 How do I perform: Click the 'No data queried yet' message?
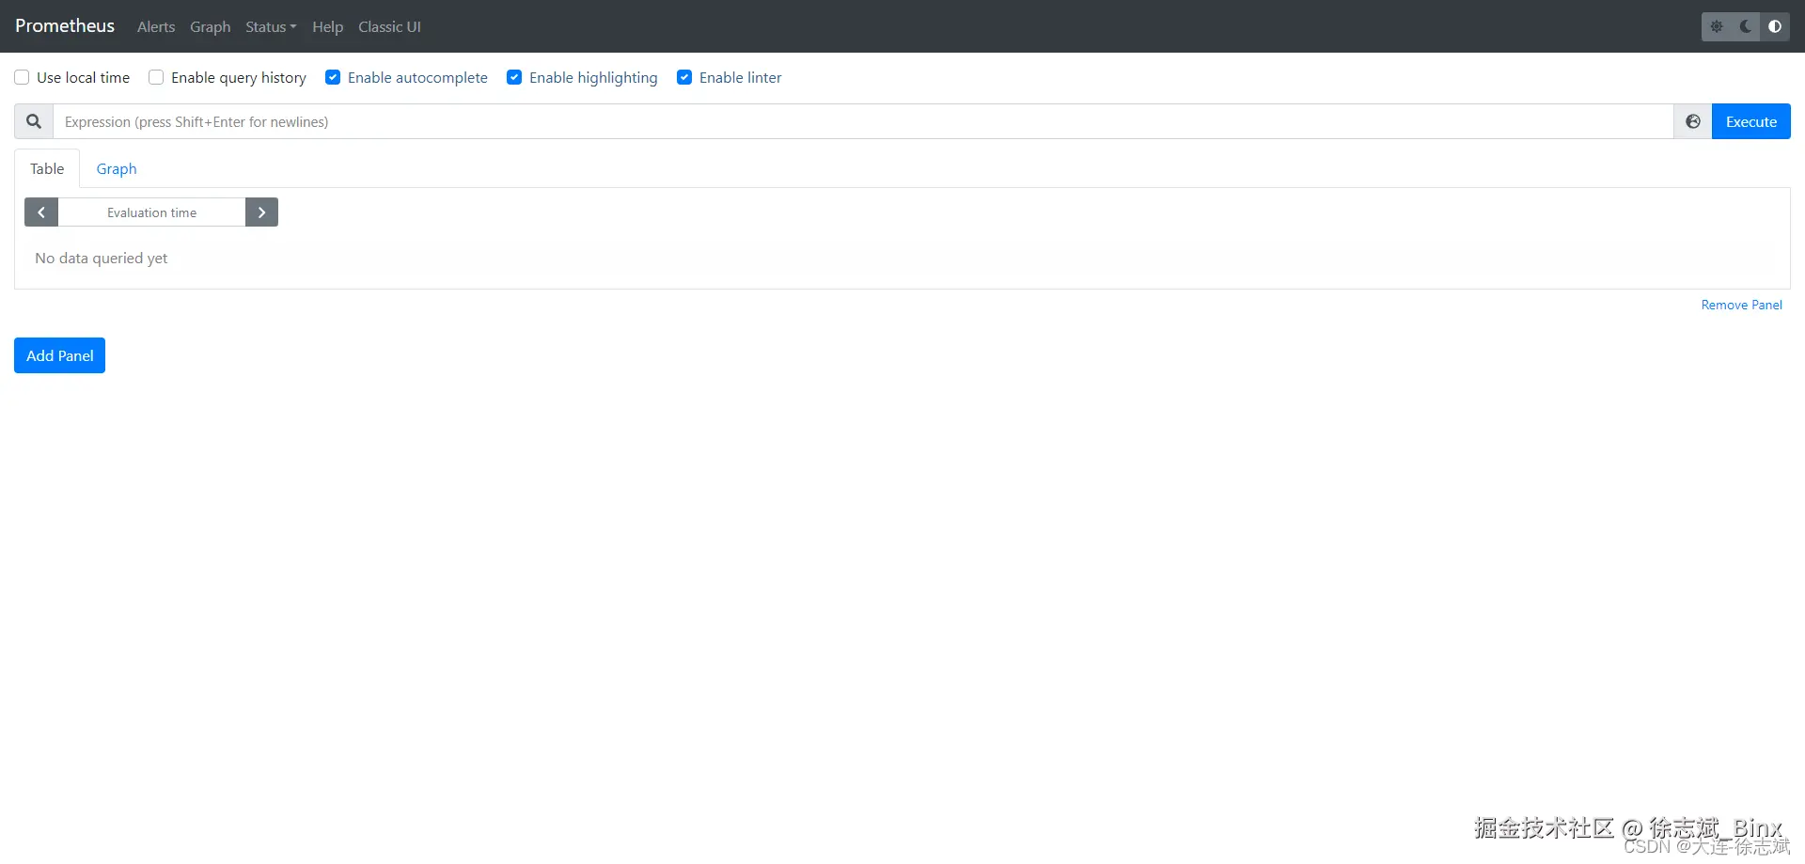click(102, 258)
